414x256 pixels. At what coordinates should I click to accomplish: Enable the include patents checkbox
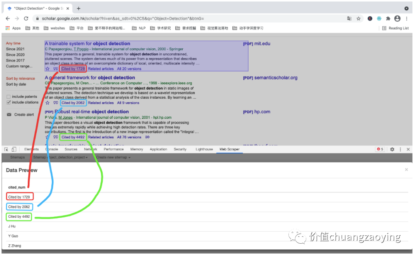point(8,97)
